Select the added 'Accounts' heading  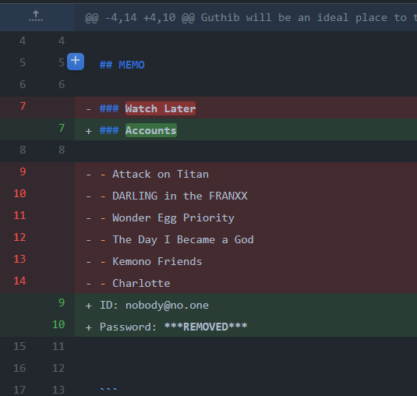tap(151, 130)
